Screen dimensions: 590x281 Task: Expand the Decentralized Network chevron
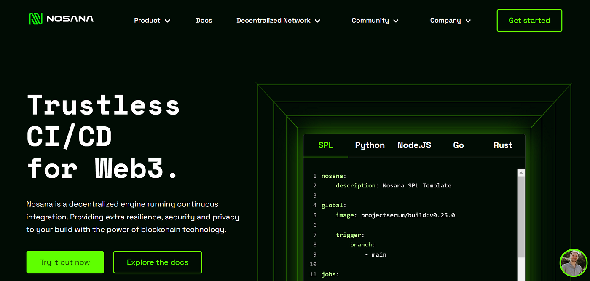point(317,21)
